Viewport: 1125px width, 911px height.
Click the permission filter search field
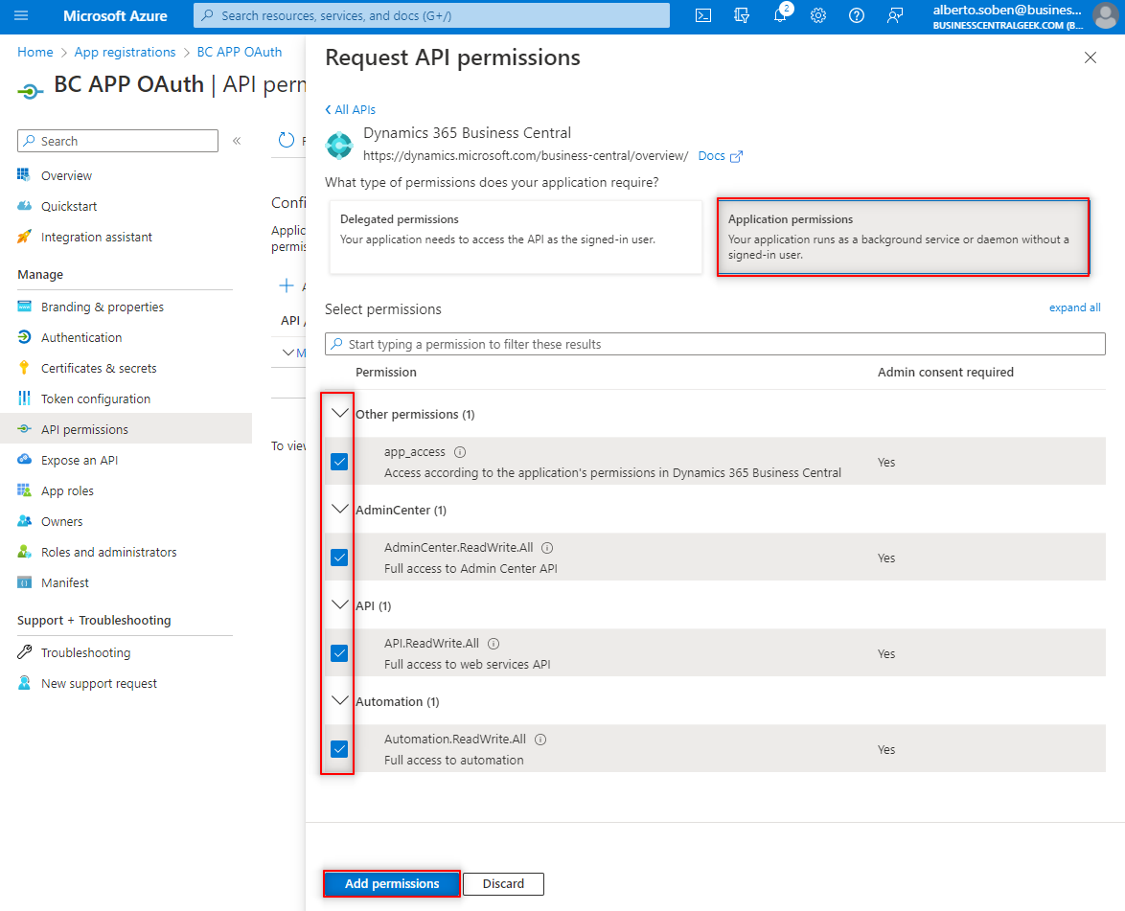(715, 343)
